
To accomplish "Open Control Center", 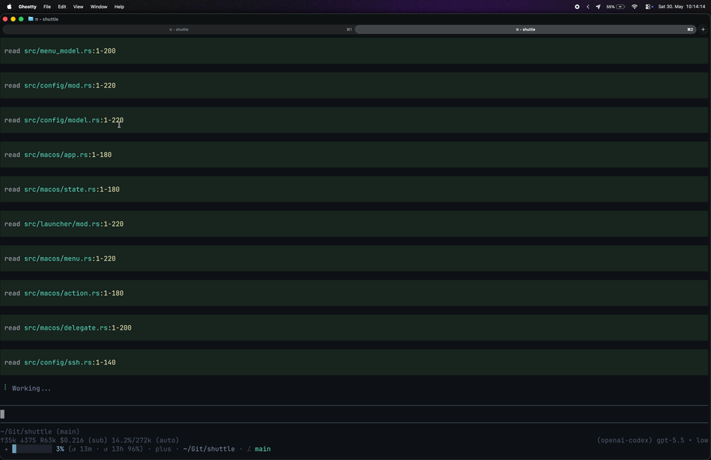I will (649, 7).
